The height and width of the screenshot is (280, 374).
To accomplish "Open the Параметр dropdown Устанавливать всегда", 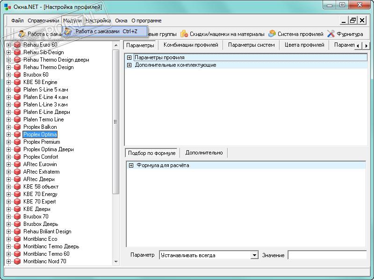I will click(254, 255).
